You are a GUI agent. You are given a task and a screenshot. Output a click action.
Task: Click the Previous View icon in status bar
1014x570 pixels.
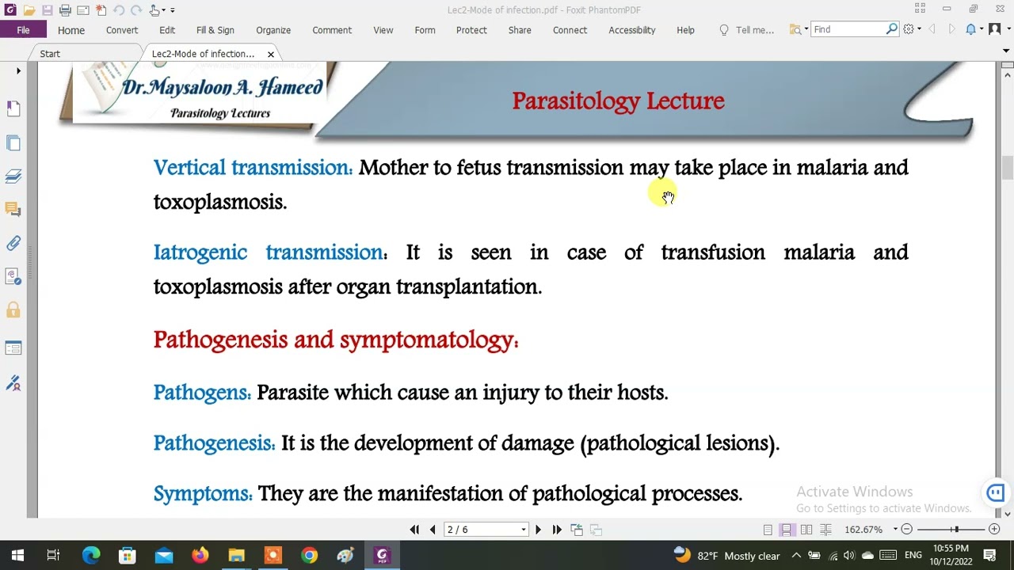pos(577,530)
